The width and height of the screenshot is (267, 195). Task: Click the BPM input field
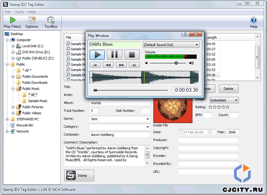click(x=207, y=115)
